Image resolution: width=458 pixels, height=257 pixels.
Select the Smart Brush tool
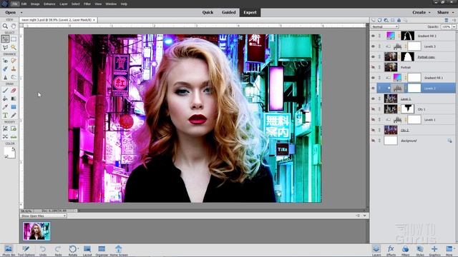pos(5,69)
